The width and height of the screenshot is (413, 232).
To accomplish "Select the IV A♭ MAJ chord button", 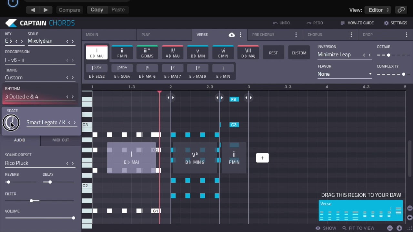I will [173, 53].
